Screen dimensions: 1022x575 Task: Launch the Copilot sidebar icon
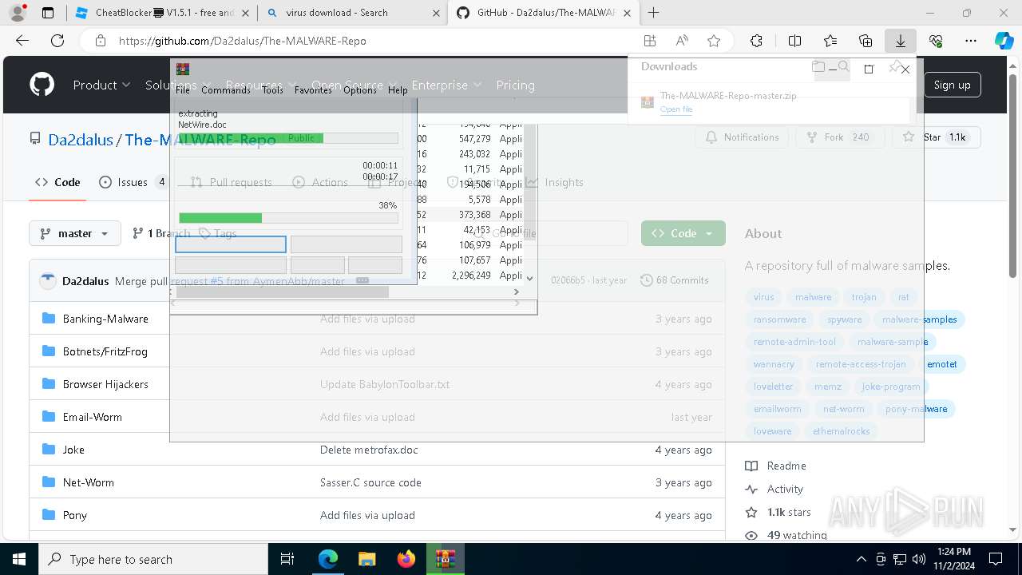click(1004, 41)
